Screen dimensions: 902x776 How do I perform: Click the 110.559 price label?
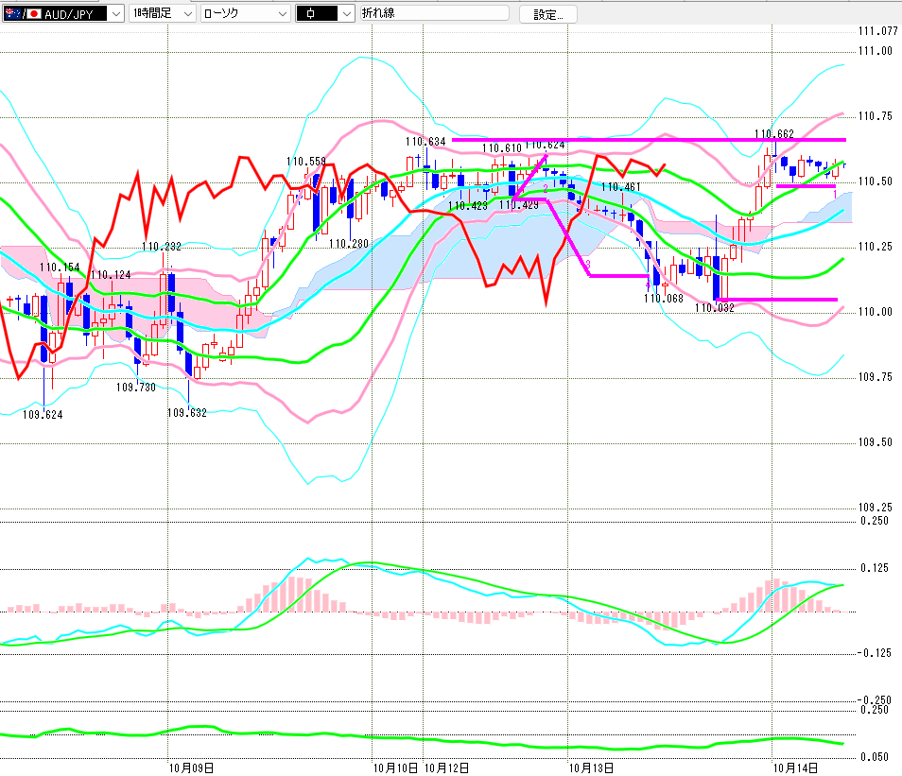[306, 162]
